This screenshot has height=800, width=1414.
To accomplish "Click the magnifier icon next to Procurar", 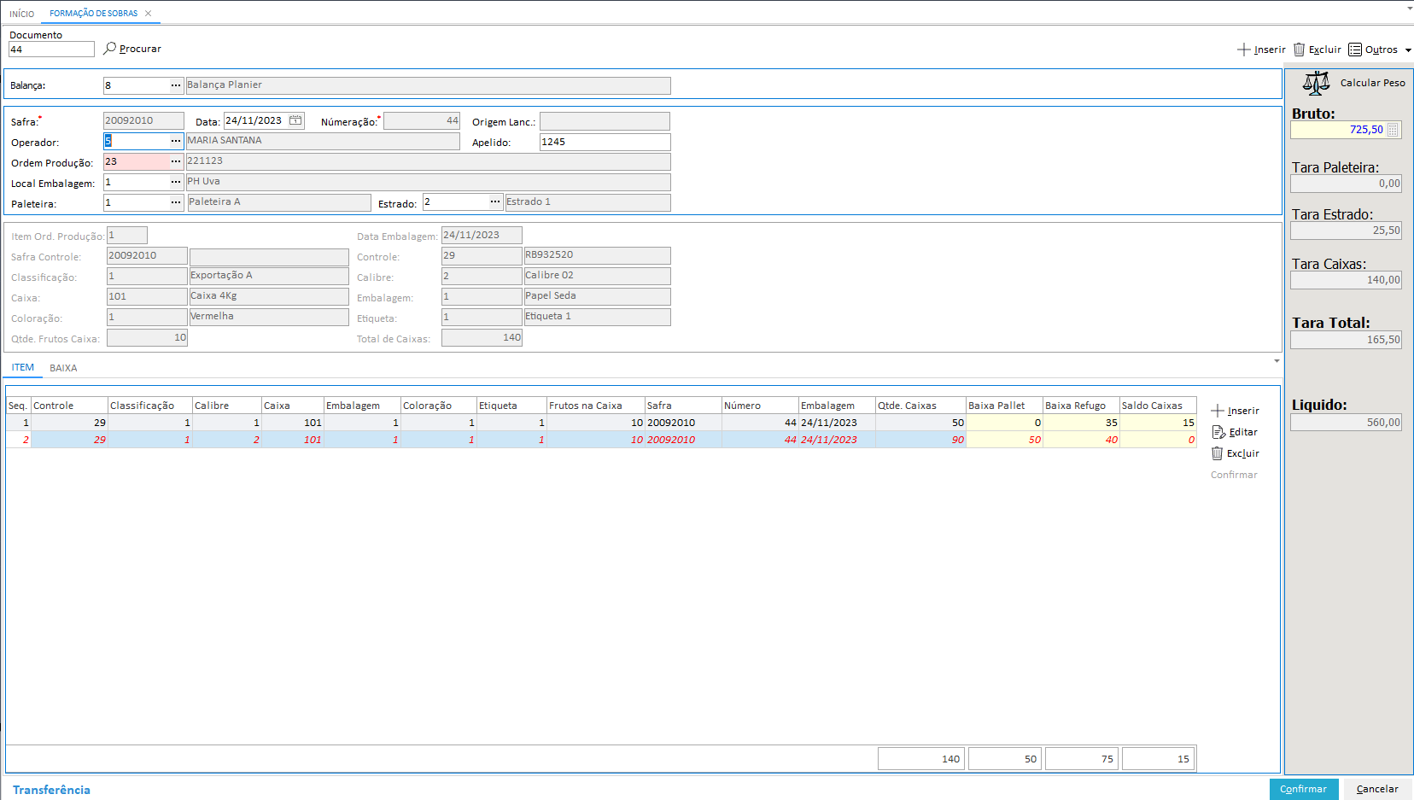I will pos(109,49).
